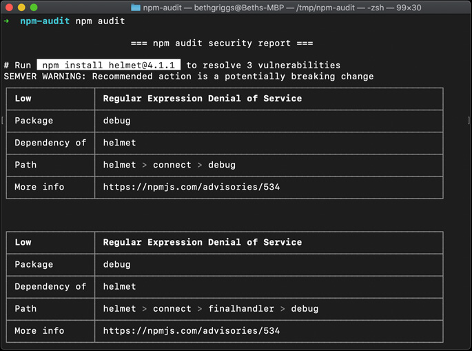The width and height of the screenshot is (472, 351).
Task: Click 'debug' package value in second table
Action: 117,264
